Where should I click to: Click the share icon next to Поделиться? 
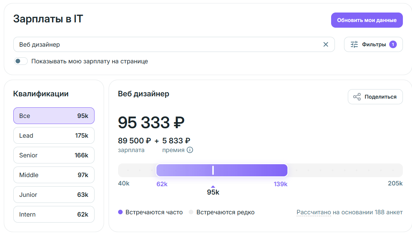pos(357,97)
